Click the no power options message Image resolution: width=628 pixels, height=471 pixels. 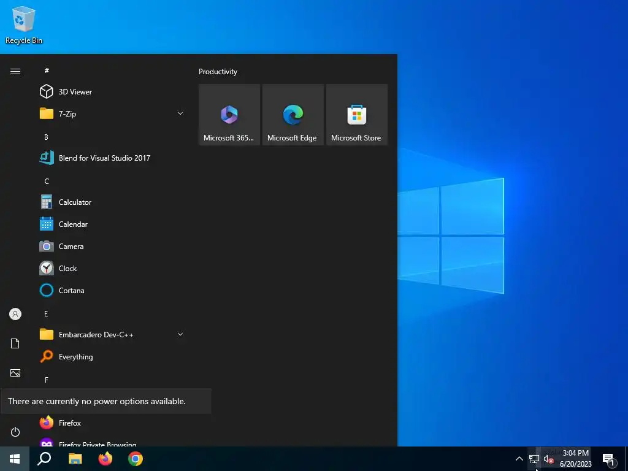click(x=105, y=401)
